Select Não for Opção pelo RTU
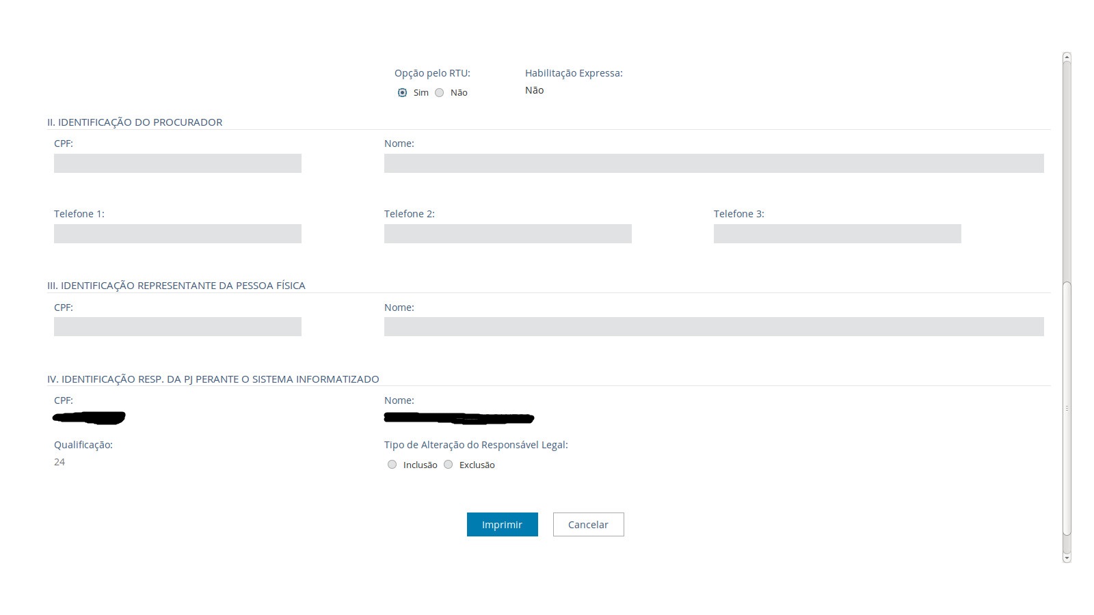Screen dimensions: 1094x615 (x=440, y=93)
